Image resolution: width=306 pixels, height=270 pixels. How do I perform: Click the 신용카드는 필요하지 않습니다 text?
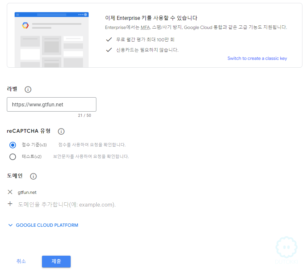point(147,50)
